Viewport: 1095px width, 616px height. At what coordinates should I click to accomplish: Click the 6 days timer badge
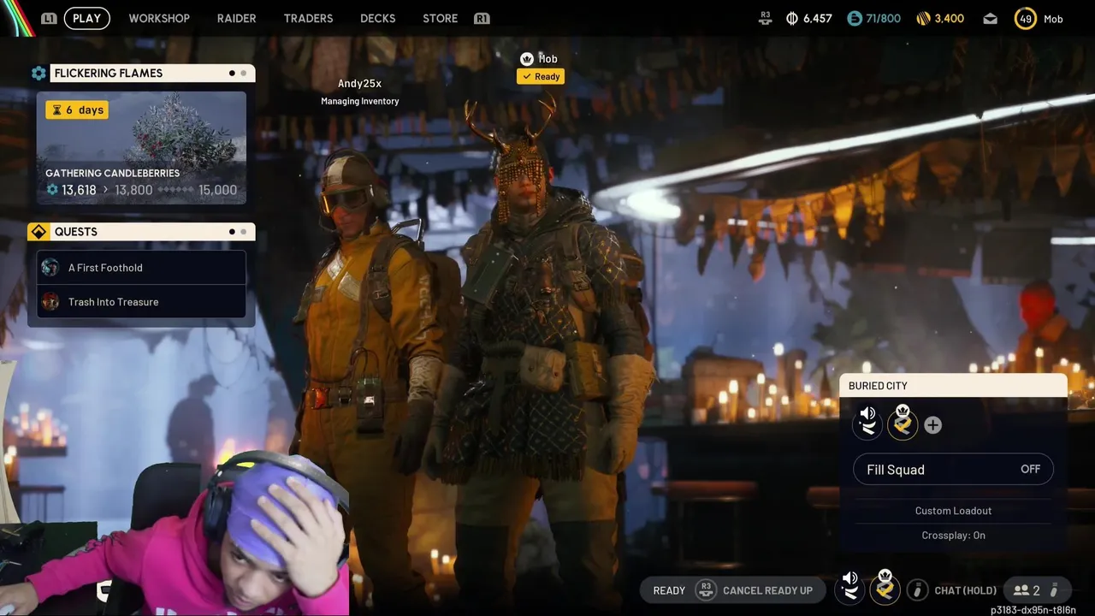76,110
